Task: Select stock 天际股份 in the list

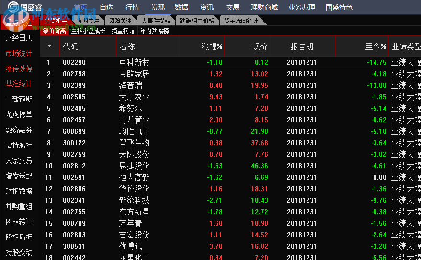Action: (134, 154)
